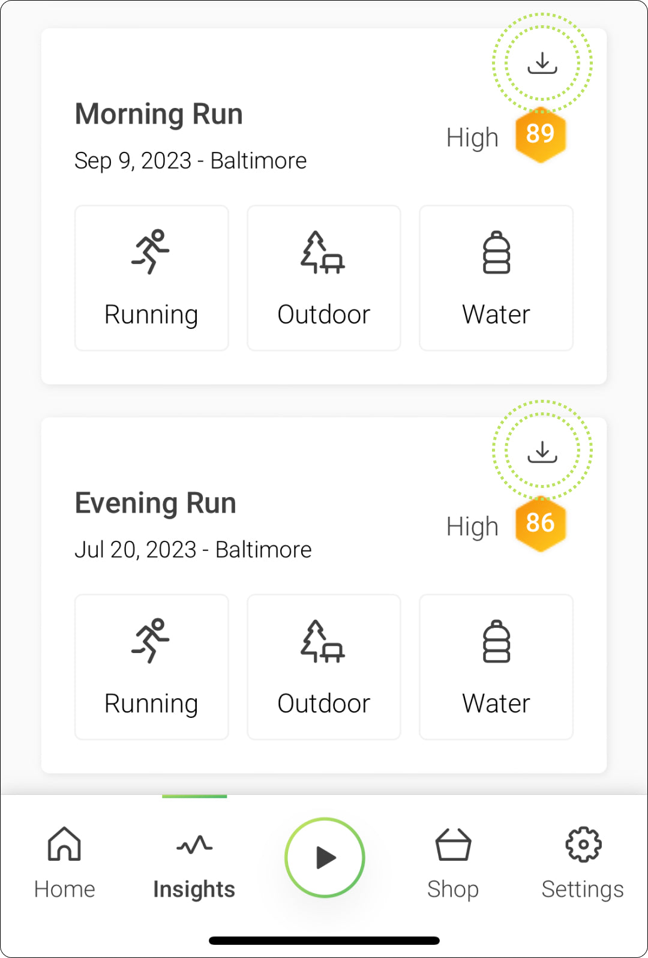This screenshot has width=648, height=958.
Task: Start activity with the play button
Action: coord(325,857)
